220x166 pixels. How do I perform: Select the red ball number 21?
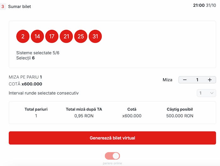[66, 36]
